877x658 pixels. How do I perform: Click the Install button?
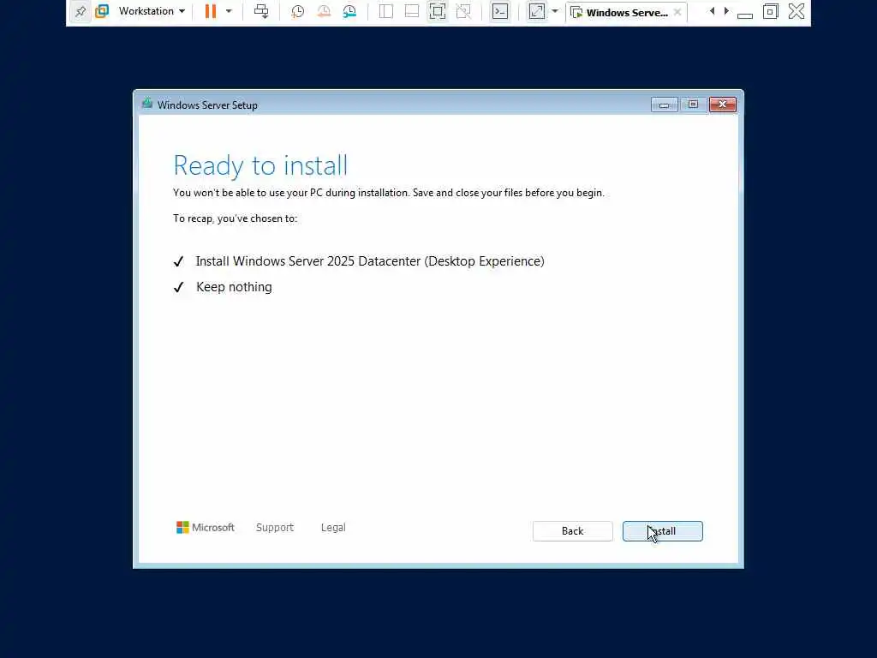coord(663,531)
